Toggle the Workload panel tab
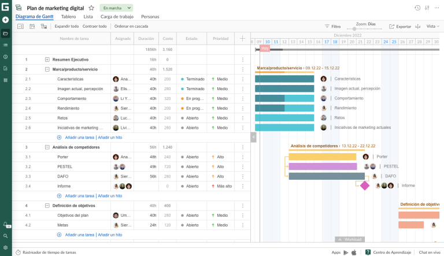 350,240
